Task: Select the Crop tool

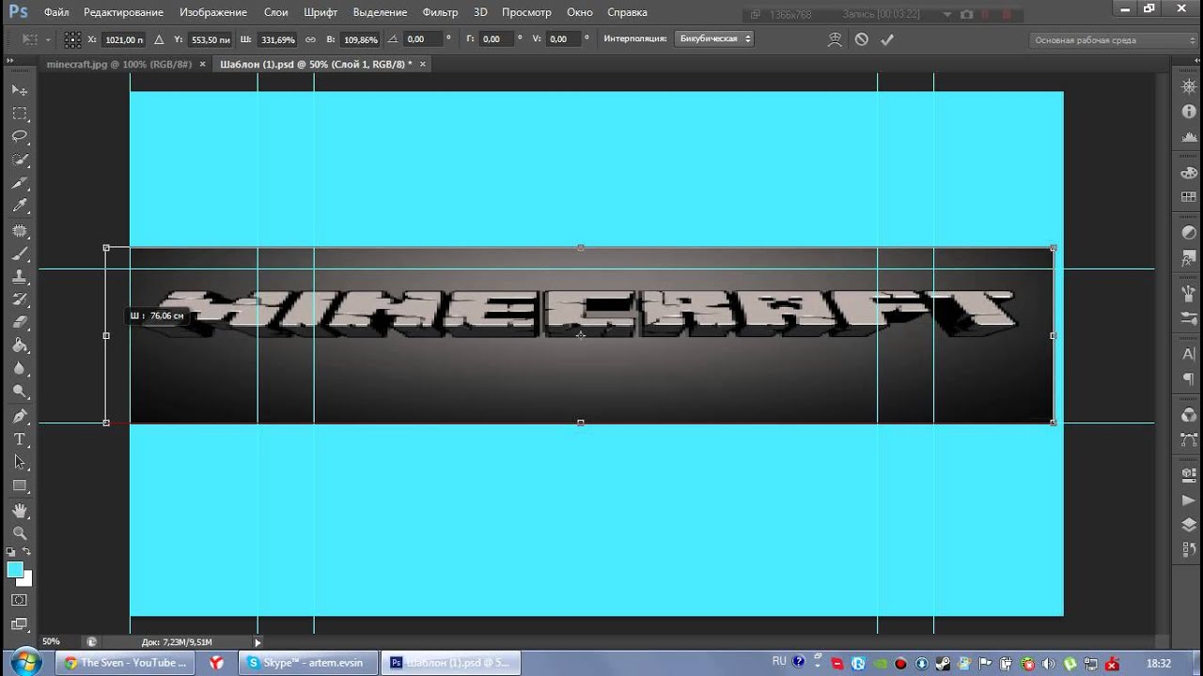Action: pyautogui.click(x=19, y=183)
